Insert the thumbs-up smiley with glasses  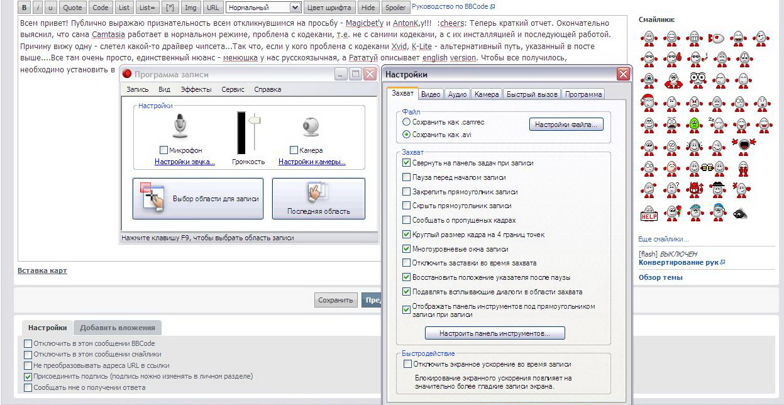pyautogui.click(x=673, y=59)
